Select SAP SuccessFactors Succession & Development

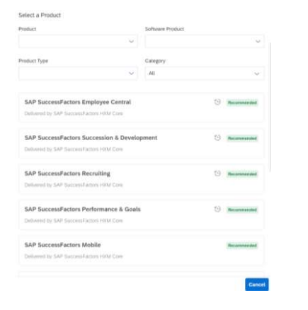141,143
